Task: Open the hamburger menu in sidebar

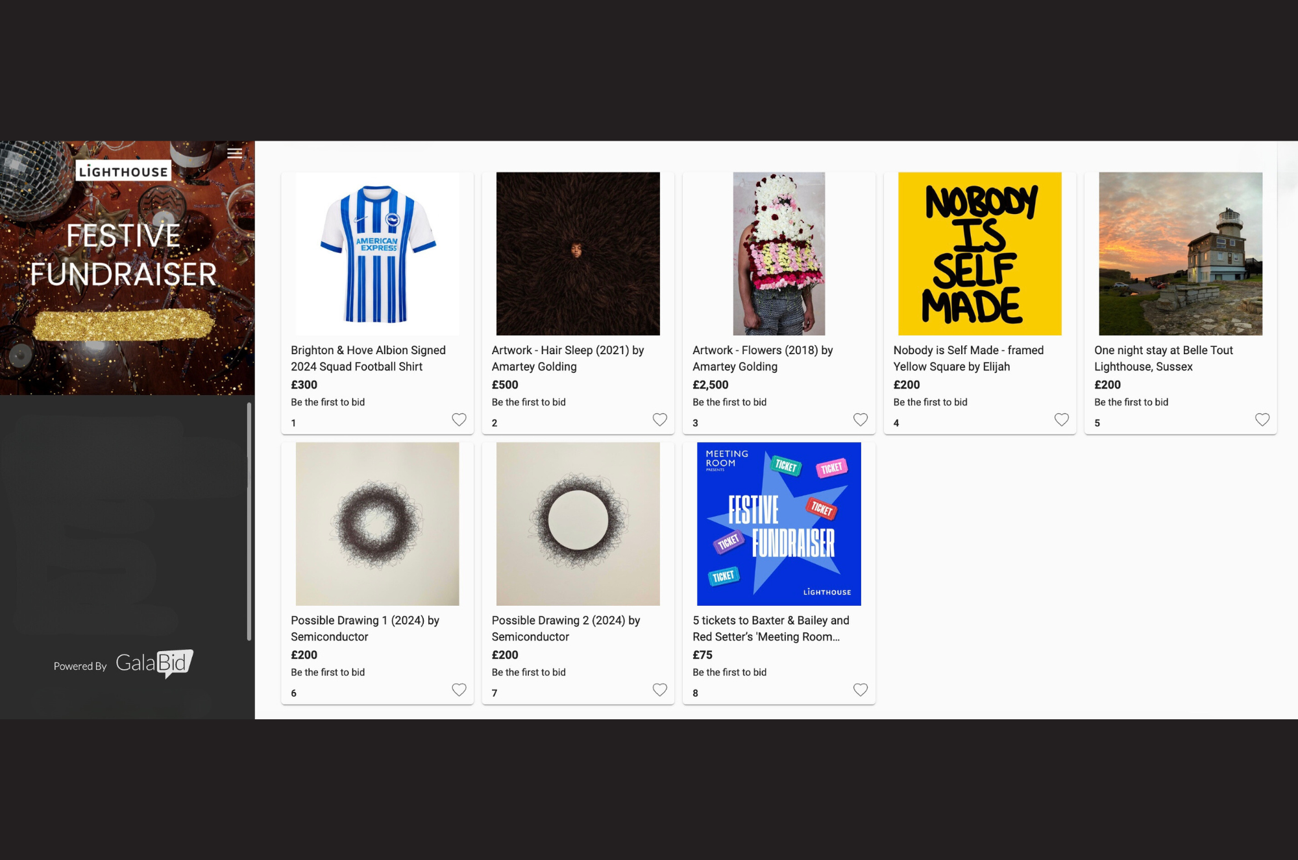Action: (x=234, y=153)
